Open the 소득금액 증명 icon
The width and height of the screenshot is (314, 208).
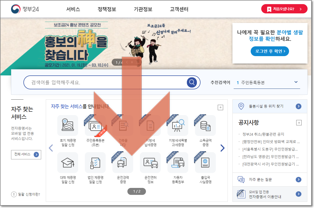[205, 125]
